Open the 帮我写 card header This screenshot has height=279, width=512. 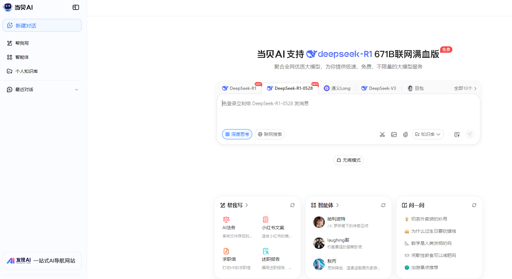point(234,205)
